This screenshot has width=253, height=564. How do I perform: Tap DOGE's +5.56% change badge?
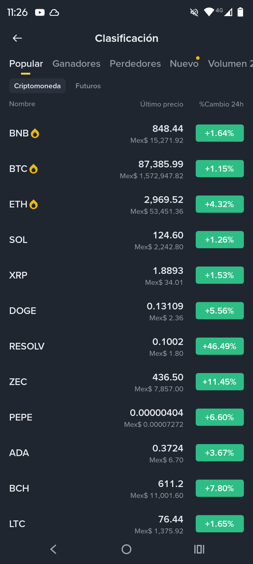point(220,311)
